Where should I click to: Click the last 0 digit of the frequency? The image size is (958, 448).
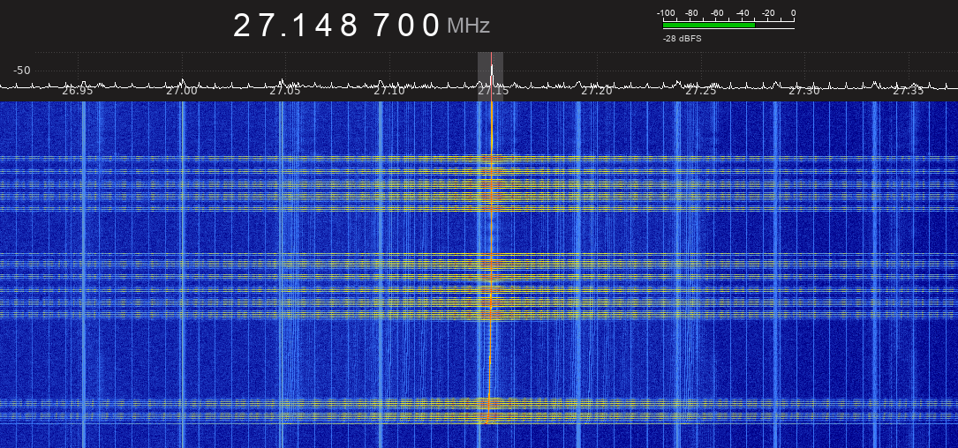tap(431, 26)
